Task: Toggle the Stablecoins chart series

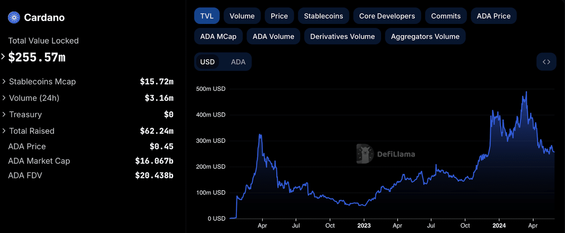Action: (323, 16)
